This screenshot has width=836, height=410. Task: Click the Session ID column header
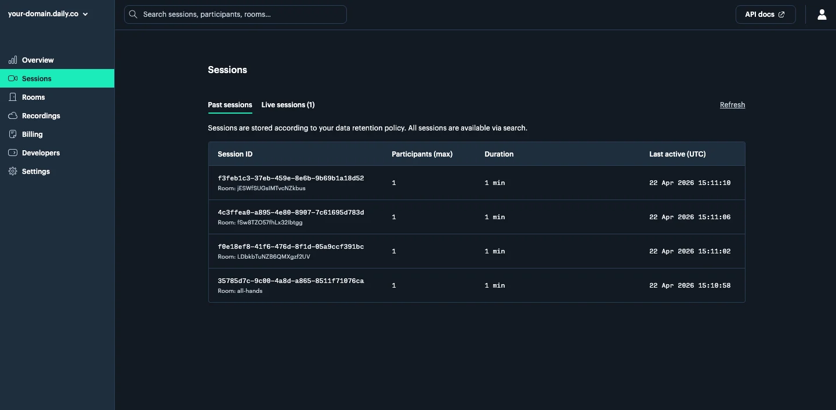pos(235,154)
